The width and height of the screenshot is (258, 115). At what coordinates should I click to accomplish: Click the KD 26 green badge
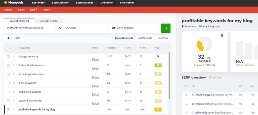[x=158, y=65]
